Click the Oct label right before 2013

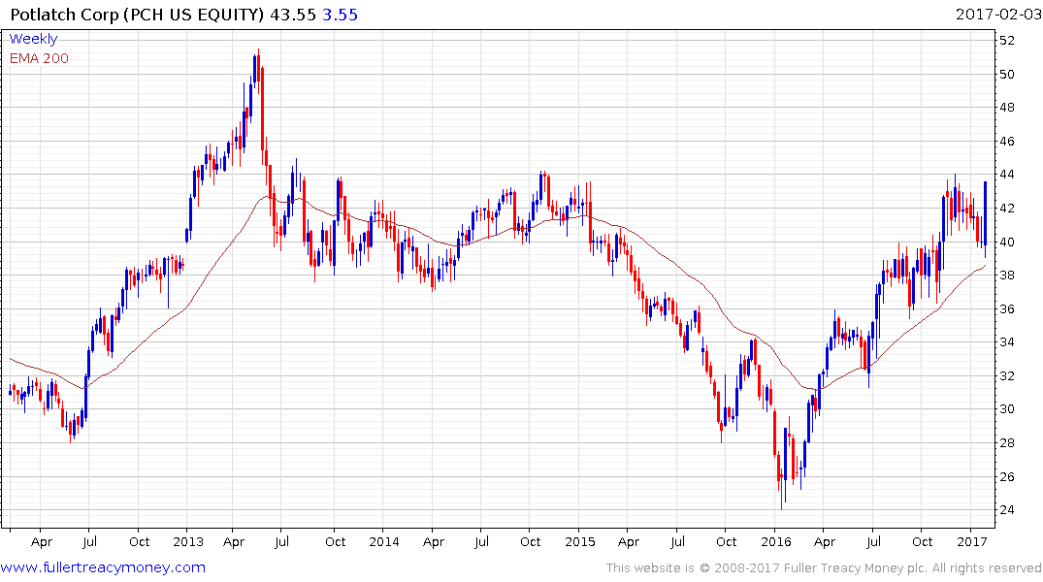pos(139,542)
